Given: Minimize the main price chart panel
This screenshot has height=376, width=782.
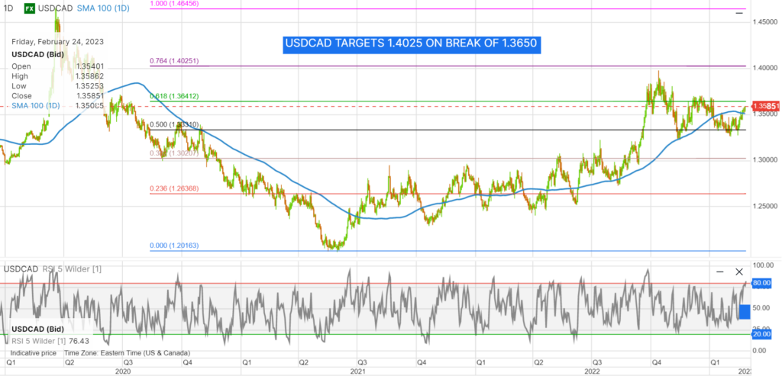Looking at the screenshot, I should [738, 12].
